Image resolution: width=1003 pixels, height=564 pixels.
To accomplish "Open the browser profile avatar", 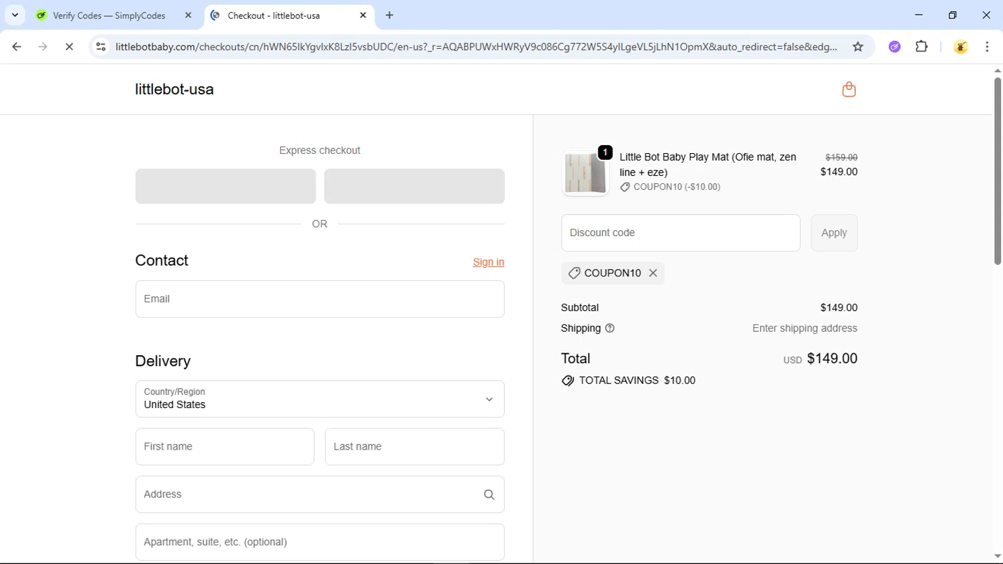I will click(961, 47).
